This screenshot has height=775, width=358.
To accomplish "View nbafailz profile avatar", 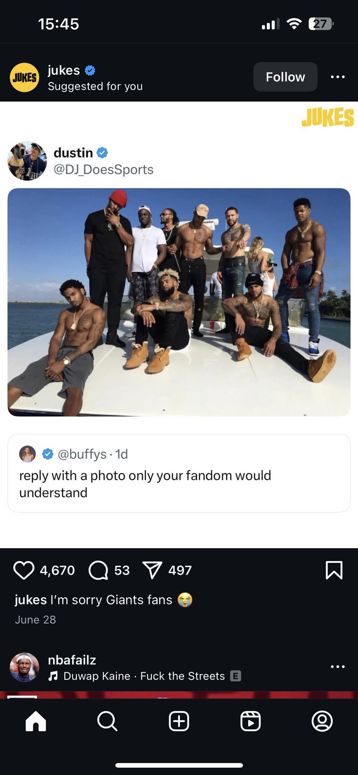I will [x=24, y=667].
